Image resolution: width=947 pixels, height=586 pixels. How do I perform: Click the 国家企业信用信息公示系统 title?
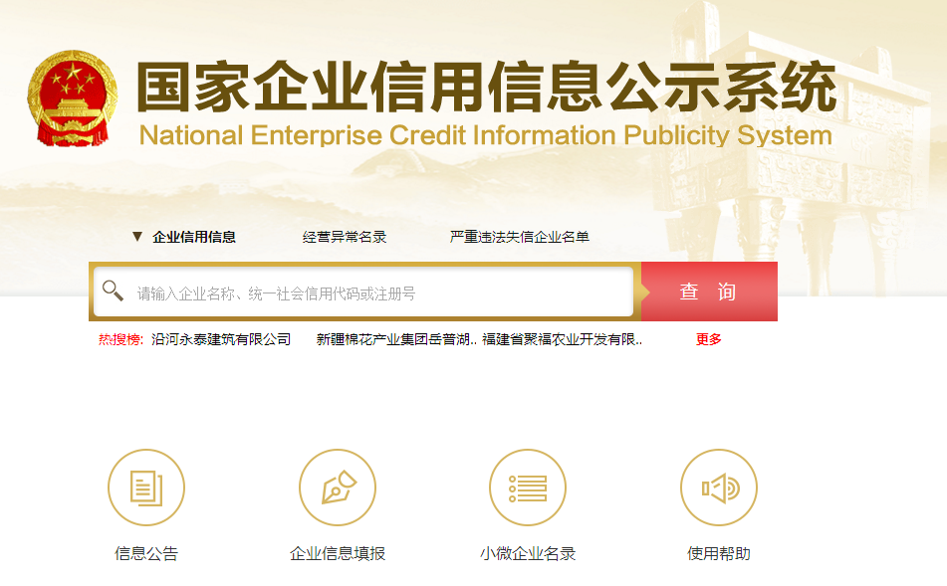[x=487, y=87]
